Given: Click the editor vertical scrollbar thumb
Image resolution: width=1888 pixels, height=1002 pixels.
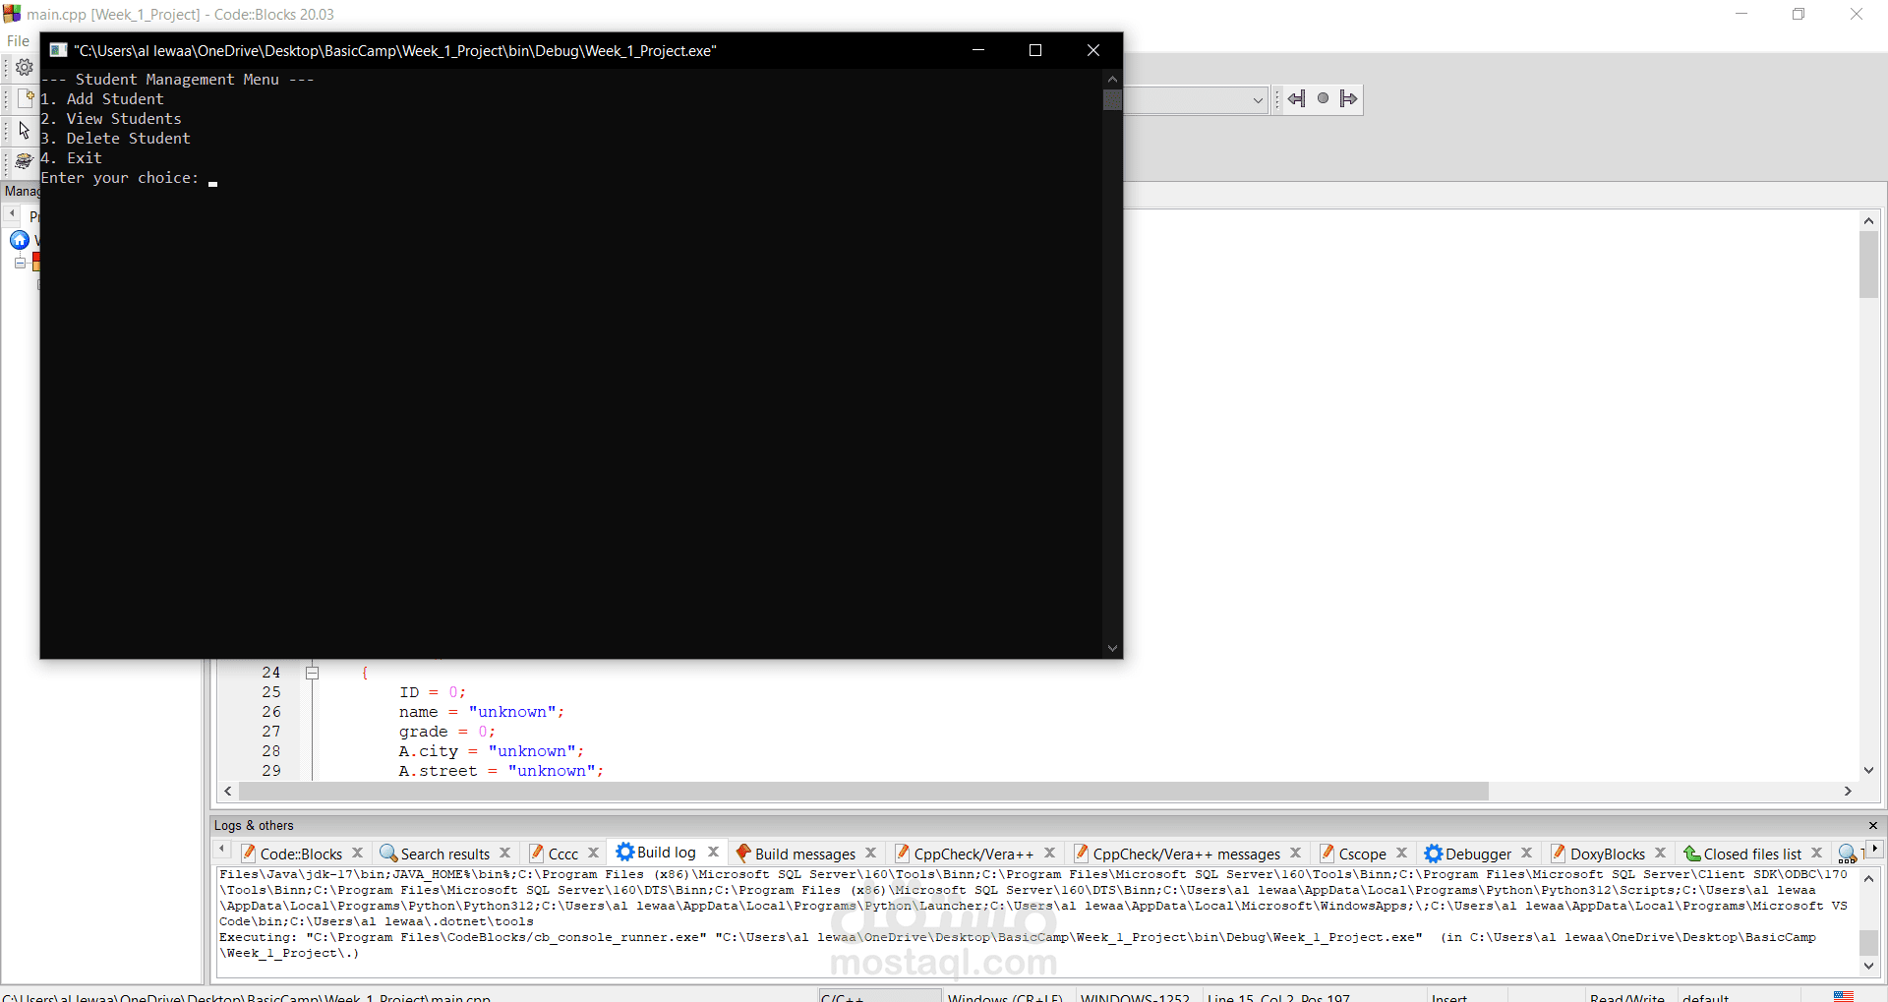Looking at the screenshot, I should coord(1868,265).
